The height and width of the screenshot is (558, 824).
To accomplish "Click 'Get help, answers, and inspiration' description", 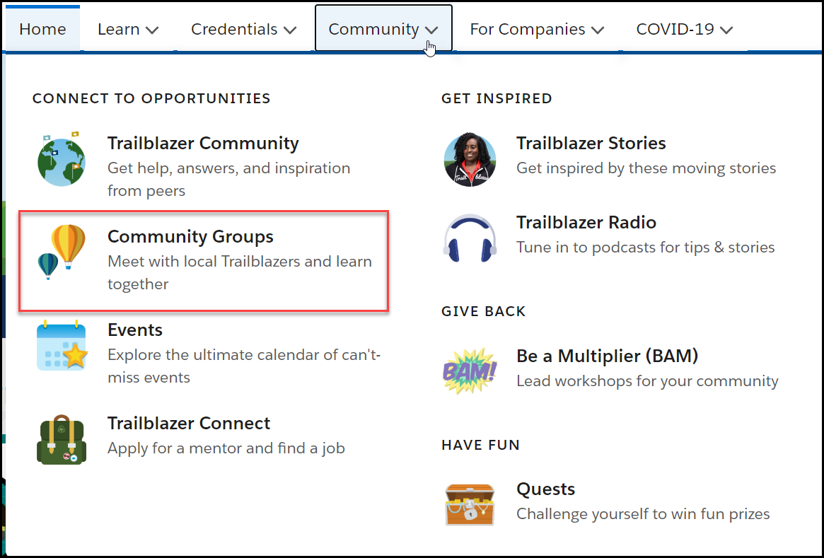I will click(228, 179).
